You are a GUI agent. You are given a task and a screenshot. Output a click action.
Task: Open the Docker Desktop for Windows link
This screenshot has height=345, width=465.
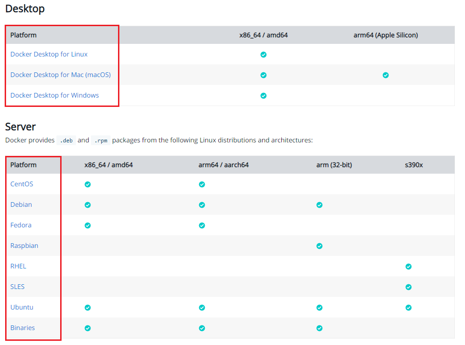click(55, 95)
